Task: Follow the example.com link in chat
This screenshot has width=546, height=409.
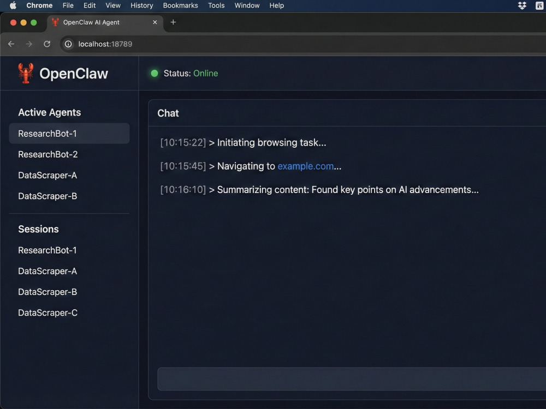Action: tap(305, 166)
